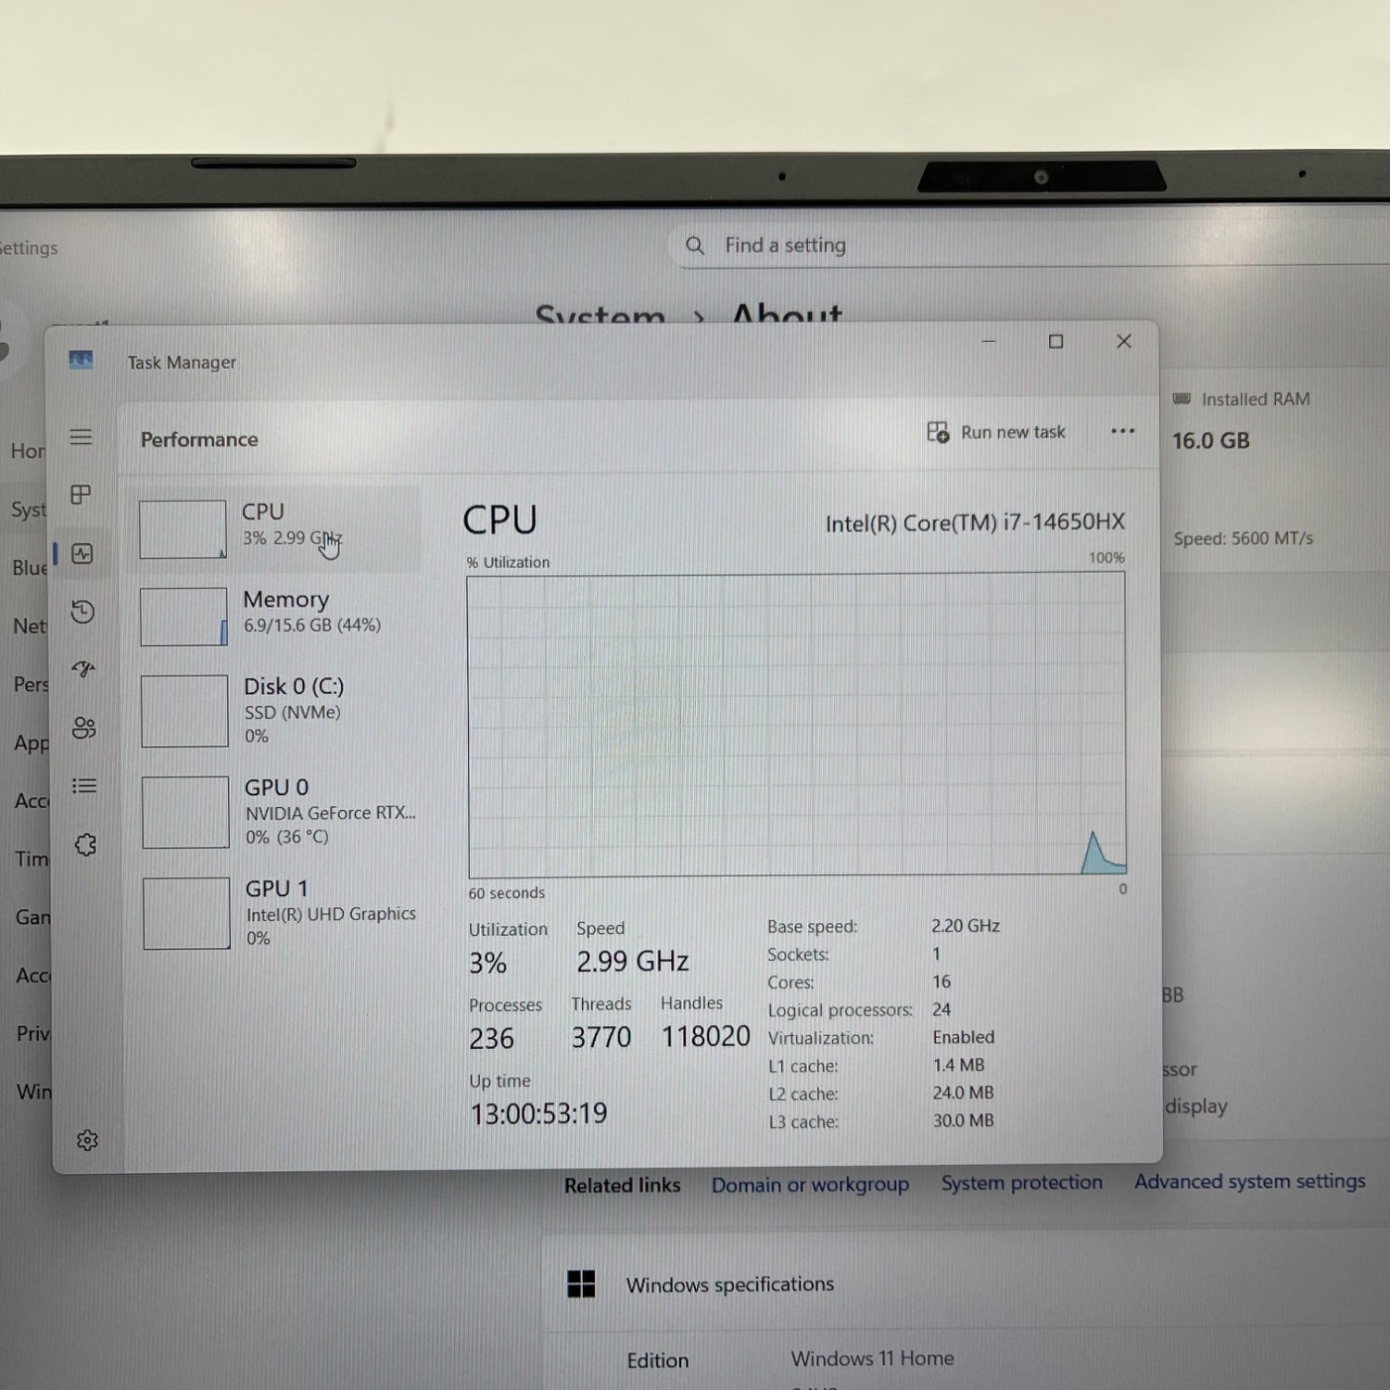This screenshot has height=1390, width=1390.
Task: Open the Users page icon
Action: (x=84, y=727)
